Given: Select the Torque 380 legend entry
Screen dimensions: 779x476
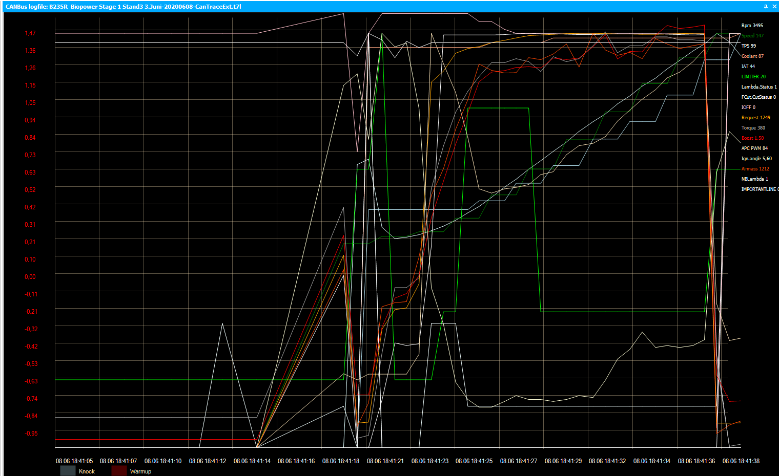Looking at the screenshot, I should click(753, 128).
